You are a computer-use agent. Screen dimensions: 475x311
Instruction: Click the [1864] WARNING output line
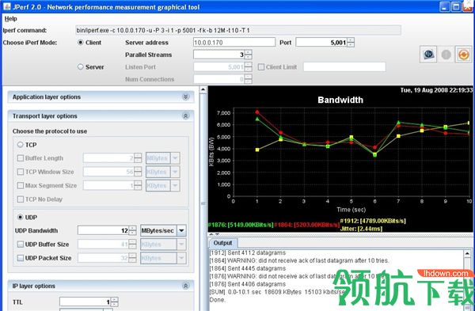[x=299, y=260]
